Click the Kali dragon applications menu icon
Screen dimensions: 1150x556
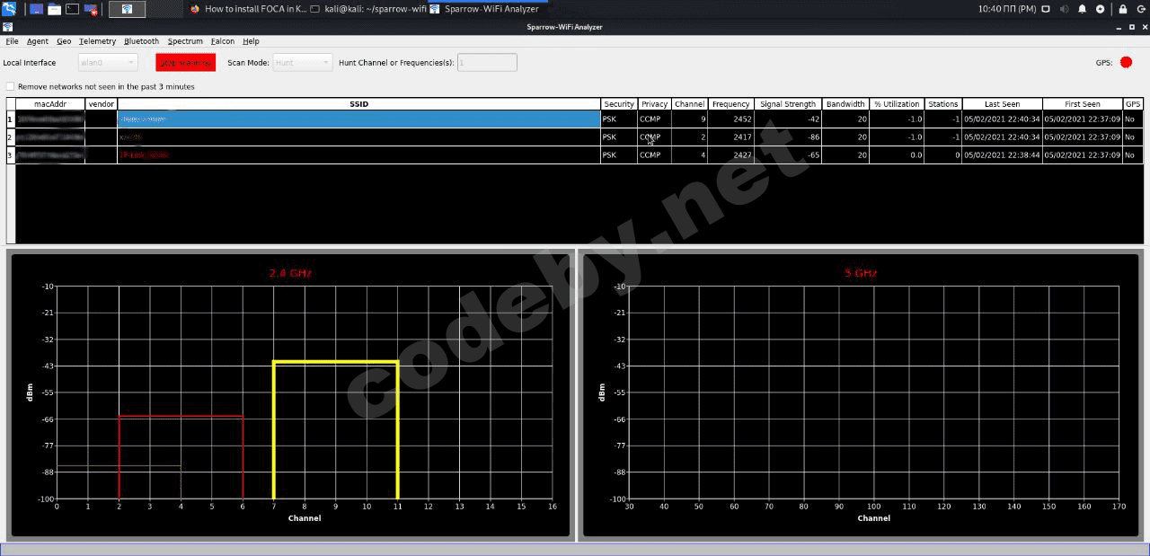point(8,9)
